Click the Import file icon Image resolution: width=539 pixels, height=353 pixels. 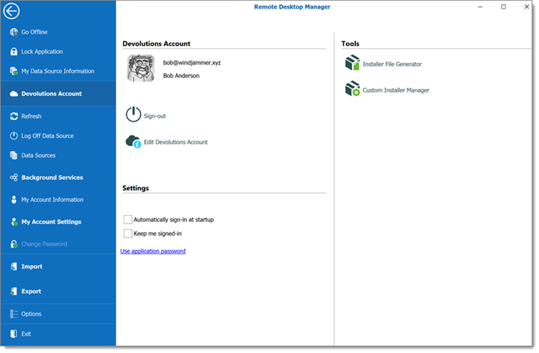pos(14,266)
